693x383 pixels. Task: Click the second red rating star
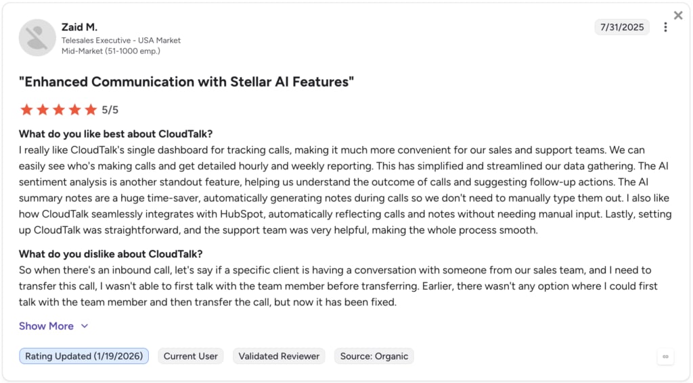point(43,109)
